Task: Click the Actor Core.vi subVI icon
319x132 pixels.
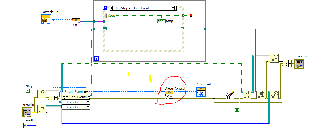Action: [169, 95]
